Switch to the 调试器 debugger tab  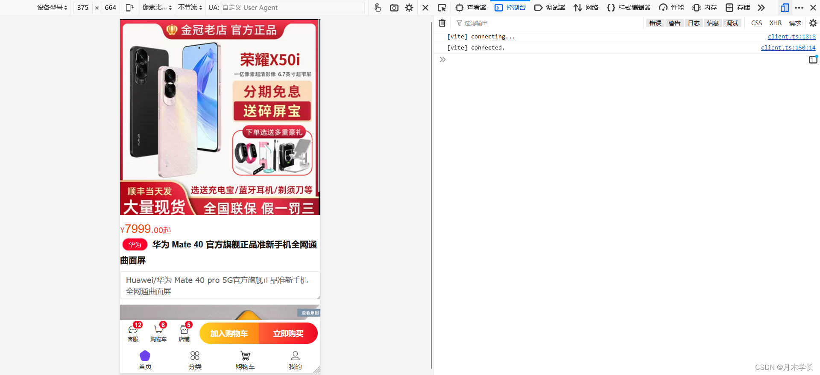[x=550, y=8]
